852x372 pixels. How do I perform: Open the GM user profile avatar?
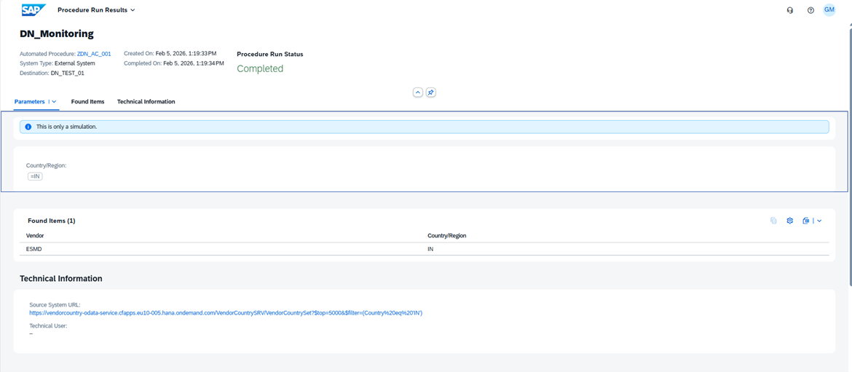(x=829, y=10)
